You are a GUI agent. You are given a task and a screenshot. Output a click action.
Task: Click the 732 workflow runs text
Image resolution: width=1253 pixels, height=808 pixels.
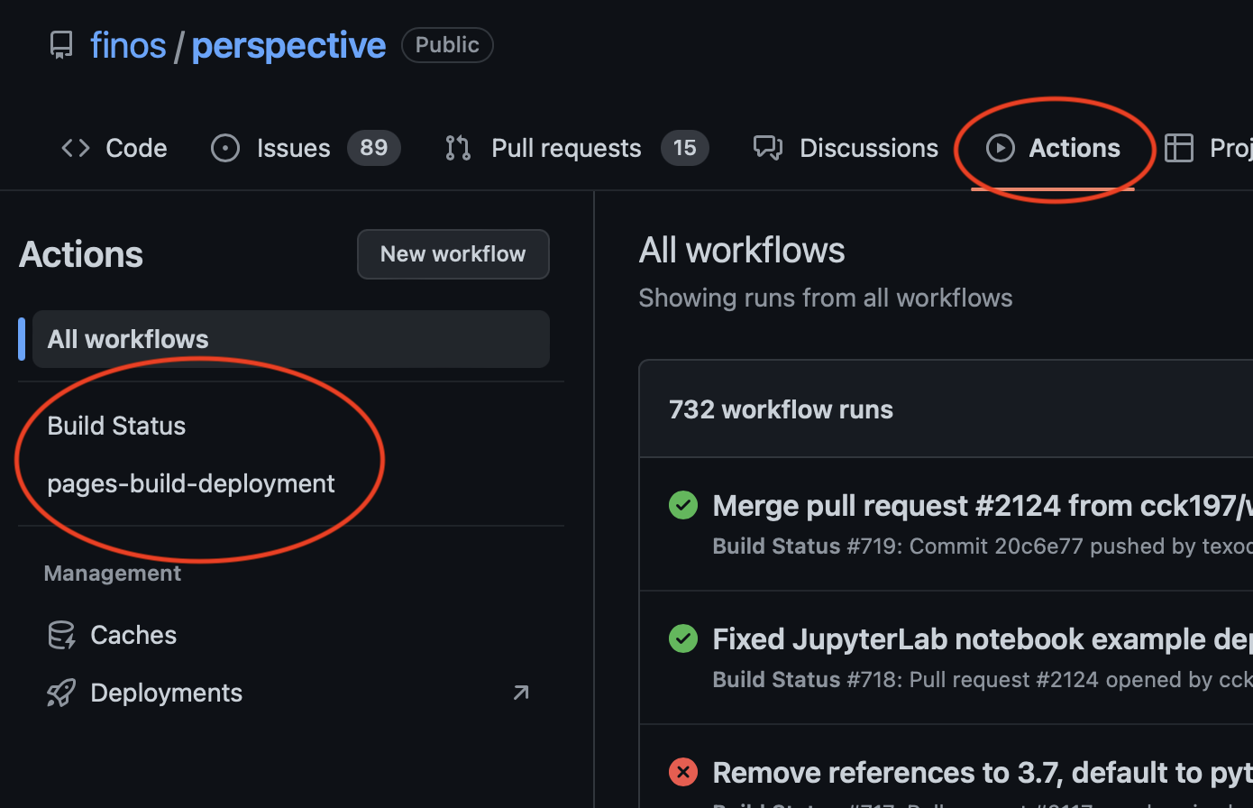coord(781,409)
